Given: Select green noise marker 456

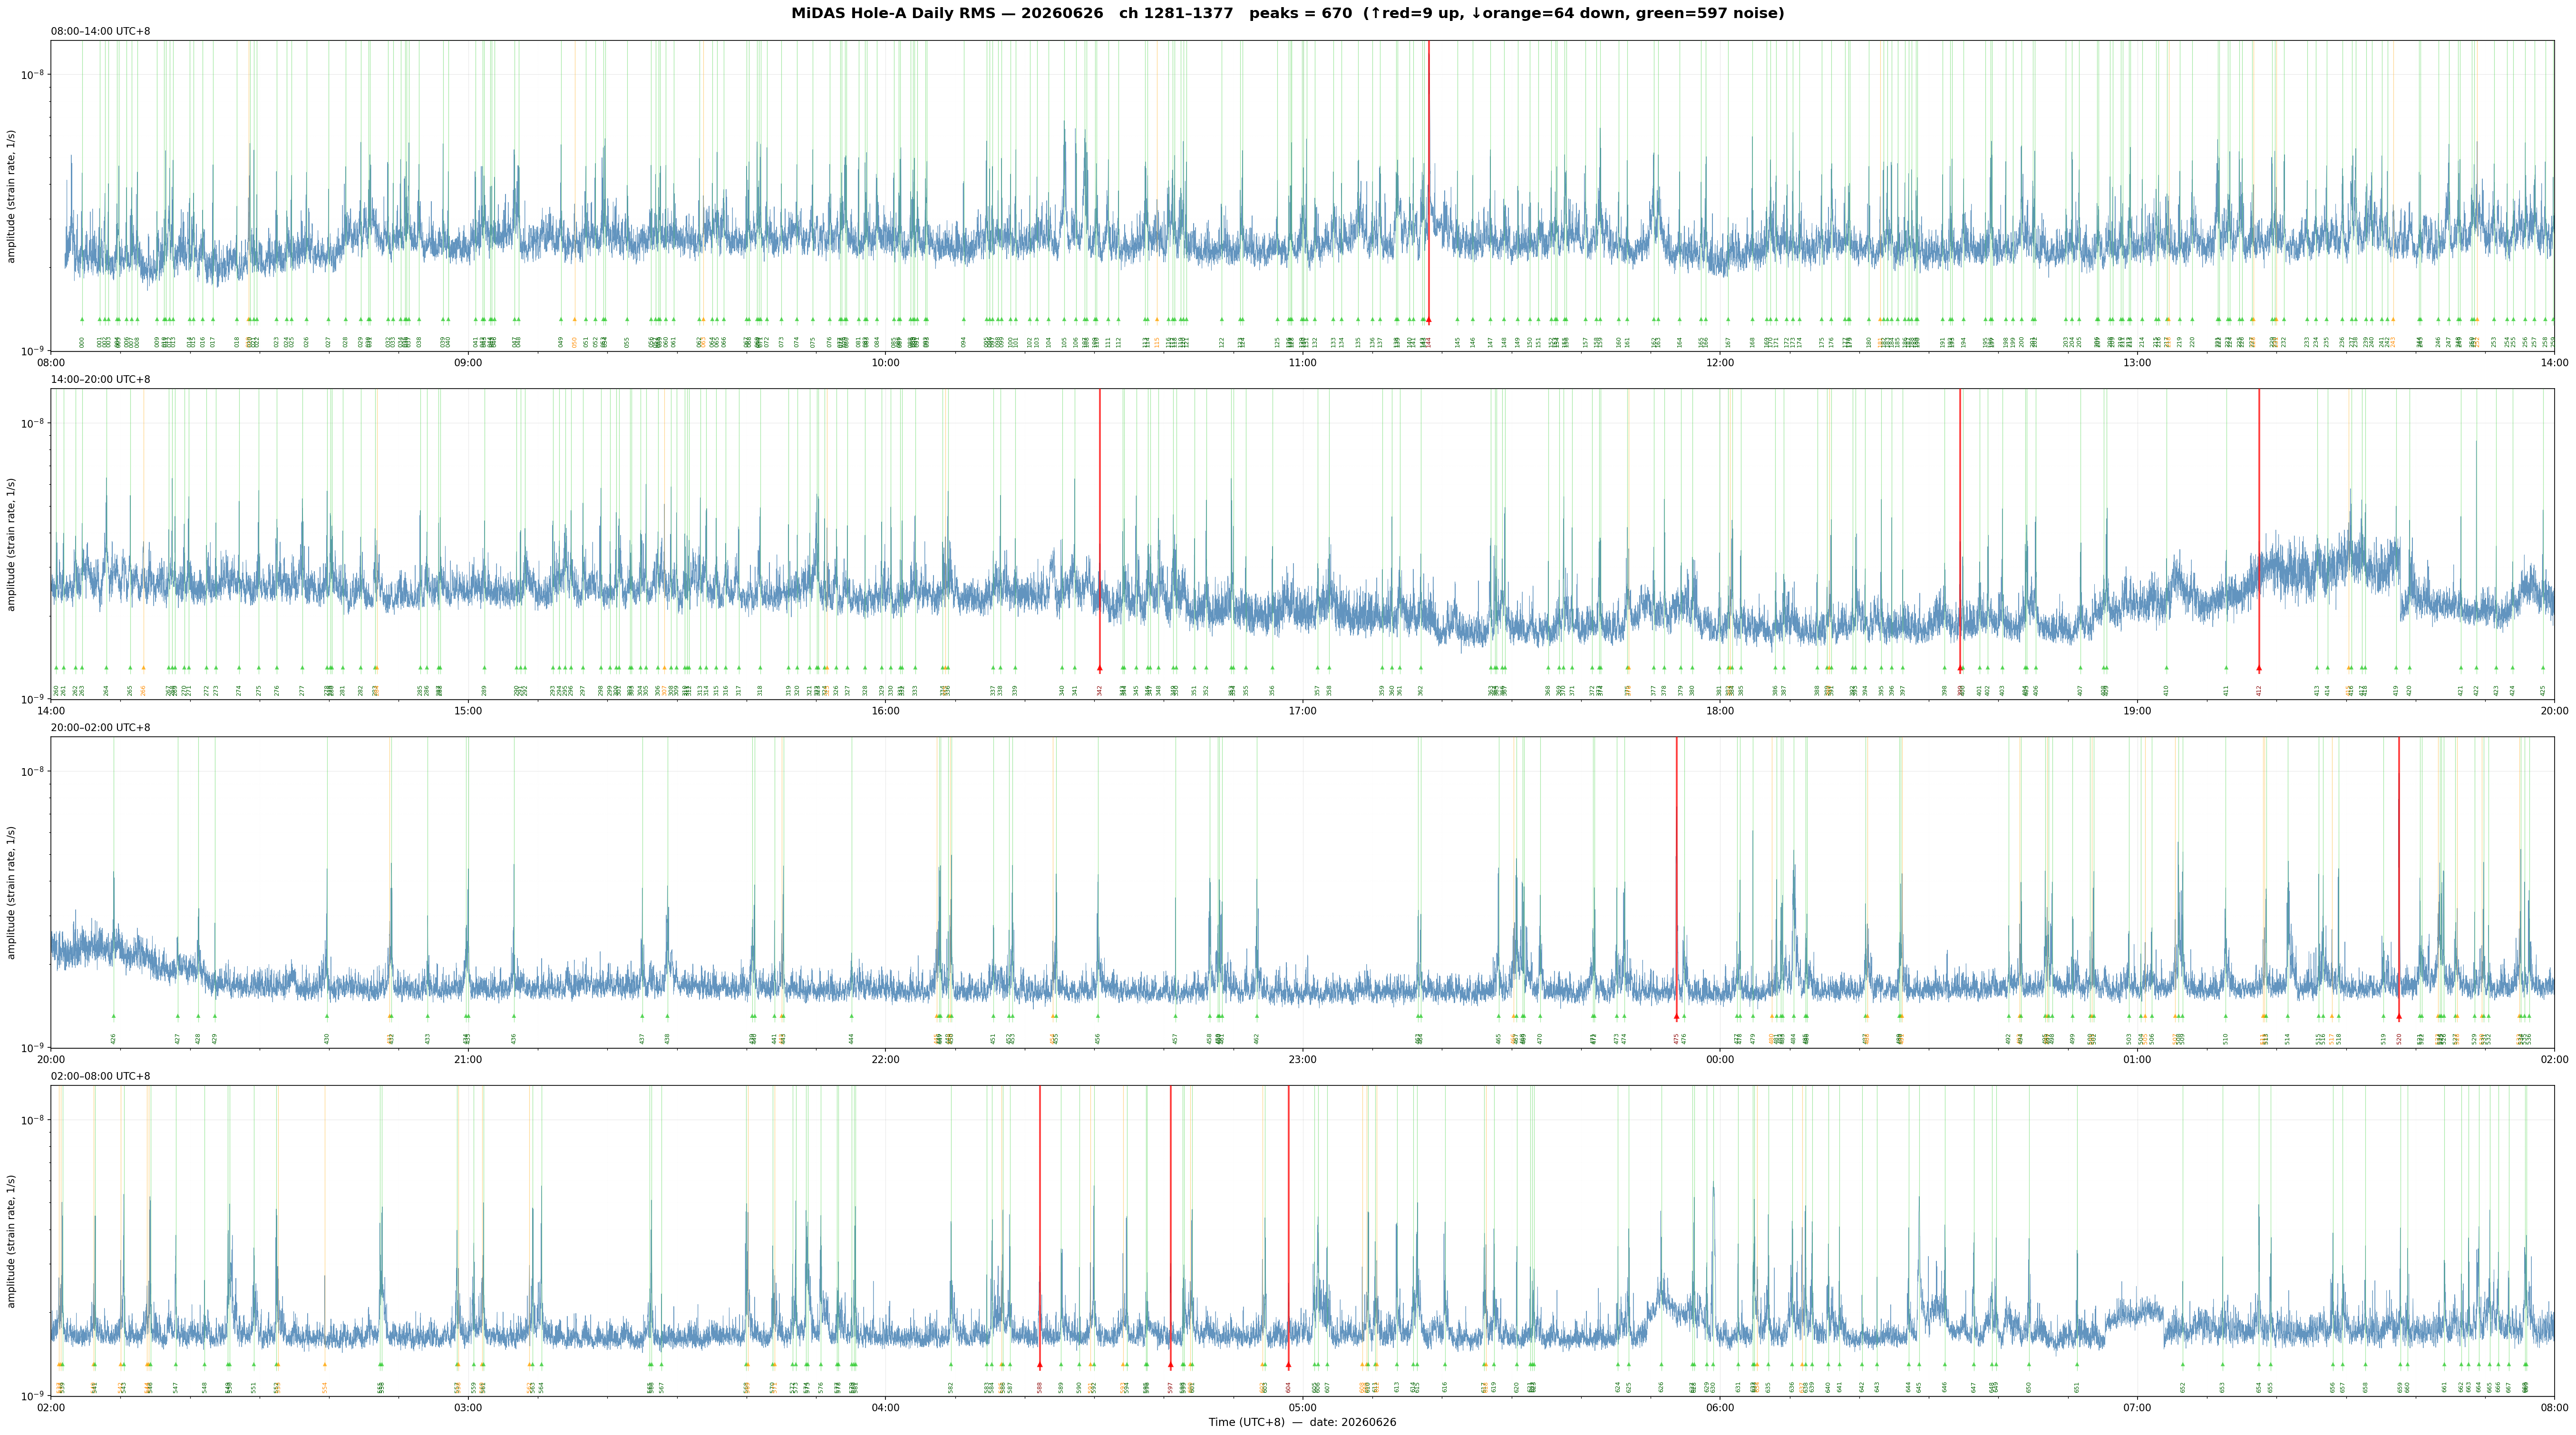Looking at the screenshot, I should click(x=1098, y=1017).
